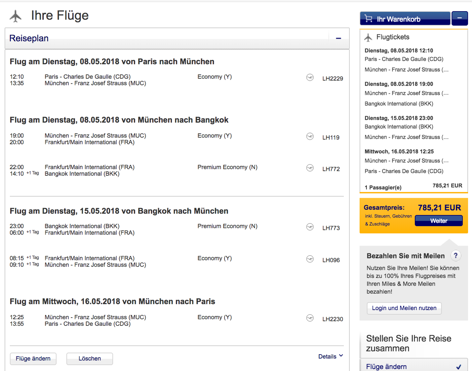This screenshot has height=371, width=472.
Task: Click the Ihr Warenkorb header button
Action: 405,18
